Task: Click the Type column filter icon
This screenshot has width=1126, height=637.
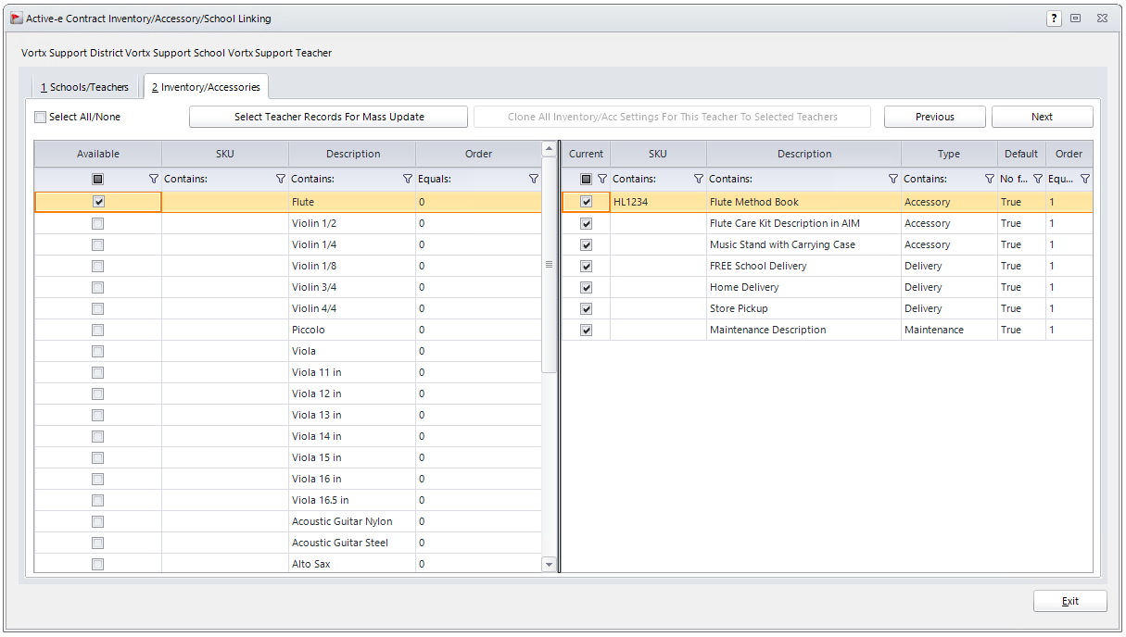Action: (989, 178)
